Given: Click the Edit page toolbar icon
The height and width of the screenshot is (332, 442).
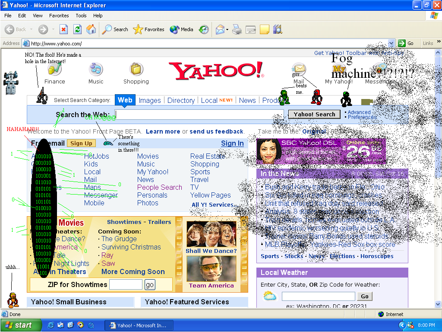Looking at the screenshot, I should coord(251,29).
